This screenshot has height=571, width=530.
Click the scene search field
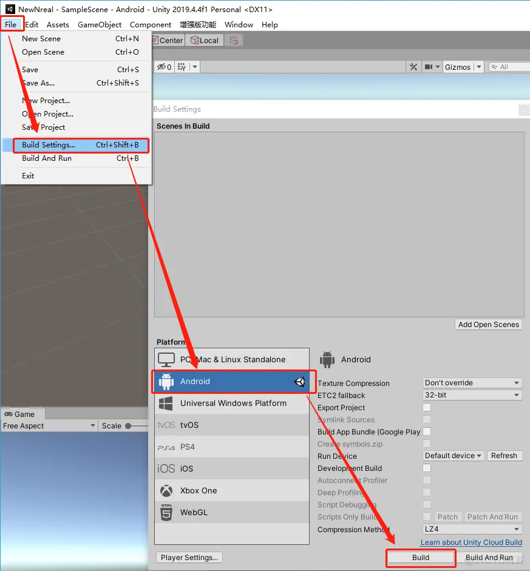[x=509, y=67]
